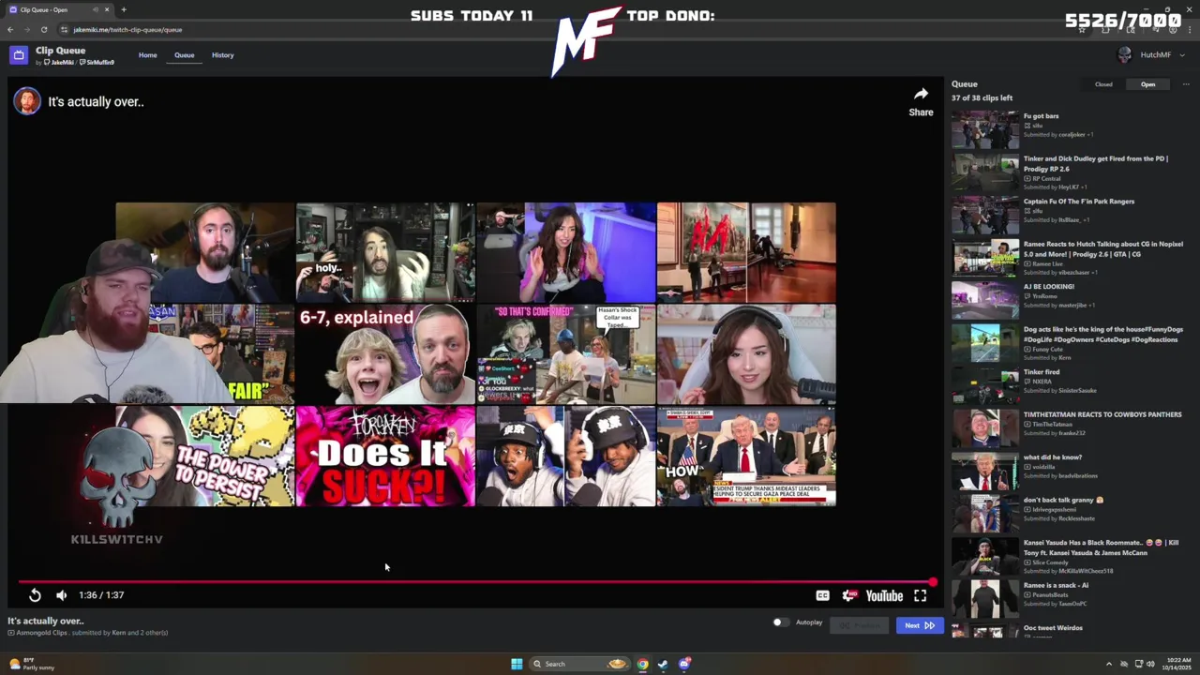Click the taskbar Search box
The image size is (1200, 675).
[578, 664]
